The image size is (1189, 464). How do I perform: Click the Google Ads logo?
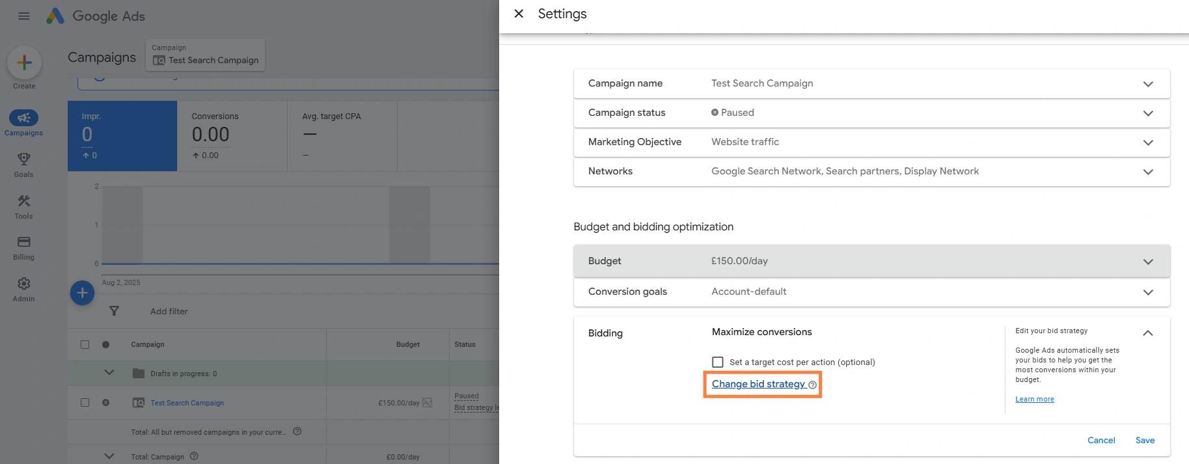pyautogui.click(x=96, y=16)
